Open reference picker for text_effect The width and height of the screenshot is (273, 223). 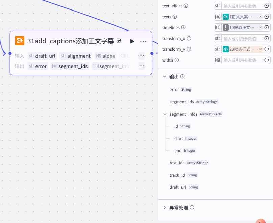[267, 6]
